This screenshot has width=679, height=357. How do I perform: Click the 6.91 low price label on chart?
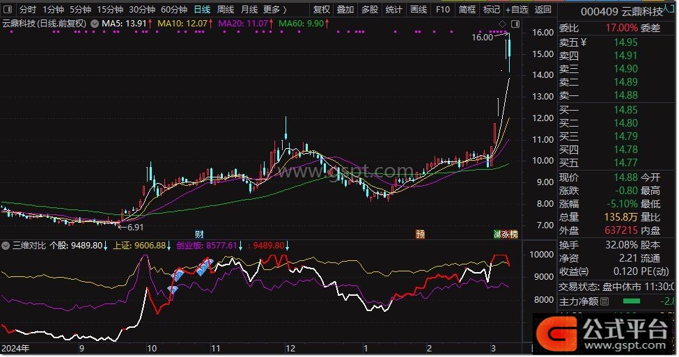[x=135, y=227]
